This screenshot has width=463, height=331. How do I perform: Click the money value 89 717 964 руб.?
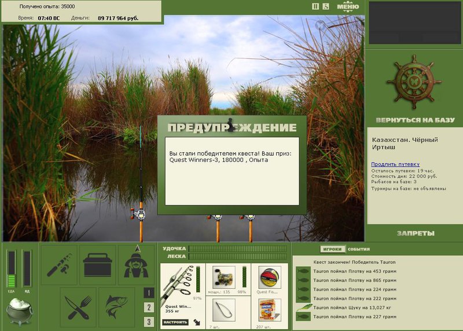[118, 18]
